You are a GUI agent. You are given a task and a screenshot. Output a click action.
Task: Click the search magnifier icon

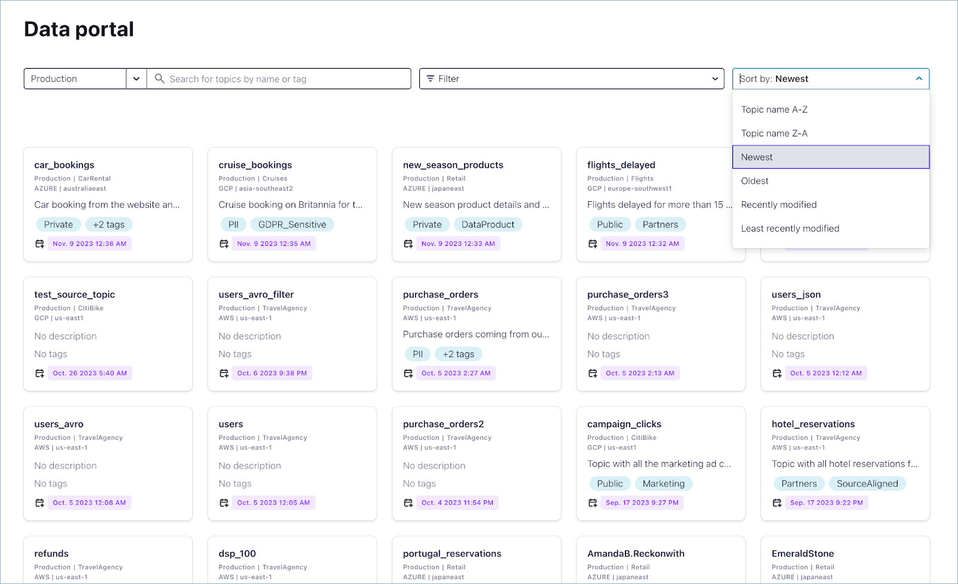click(x=159, y=78)
